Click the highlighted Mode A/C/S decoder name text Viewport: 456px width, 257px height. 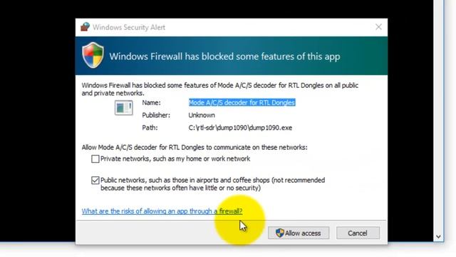tap(242, 103)
